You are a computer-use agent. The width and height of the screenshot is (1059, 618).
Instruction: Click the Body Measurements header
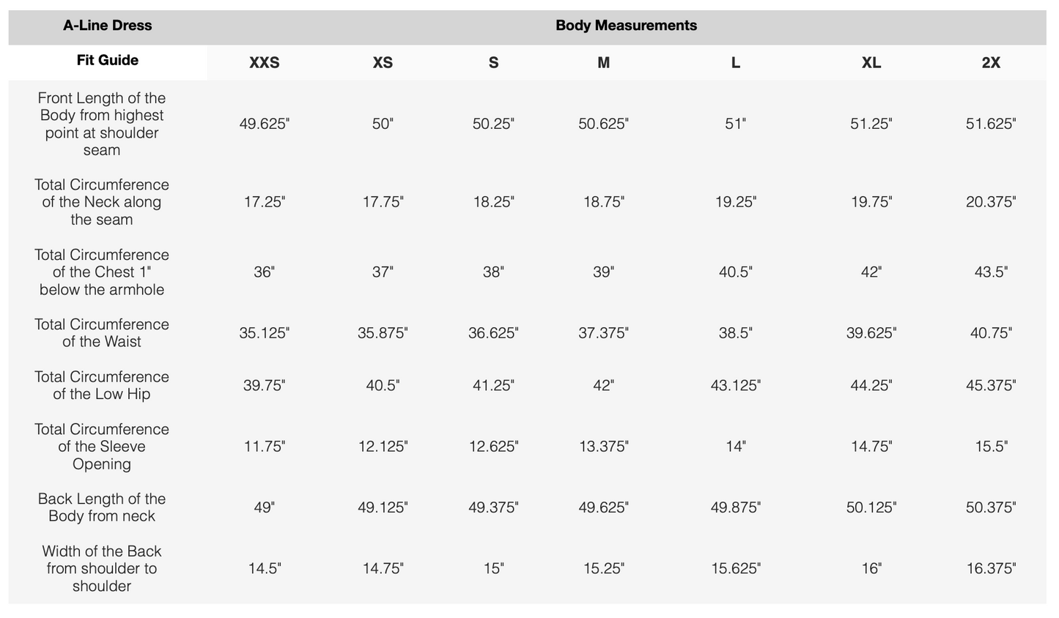click(x=626, y=26)
